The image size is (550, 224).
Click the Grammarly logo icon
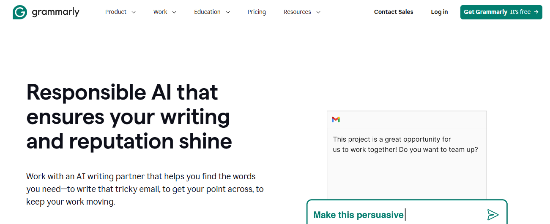[x=20, y=12]
